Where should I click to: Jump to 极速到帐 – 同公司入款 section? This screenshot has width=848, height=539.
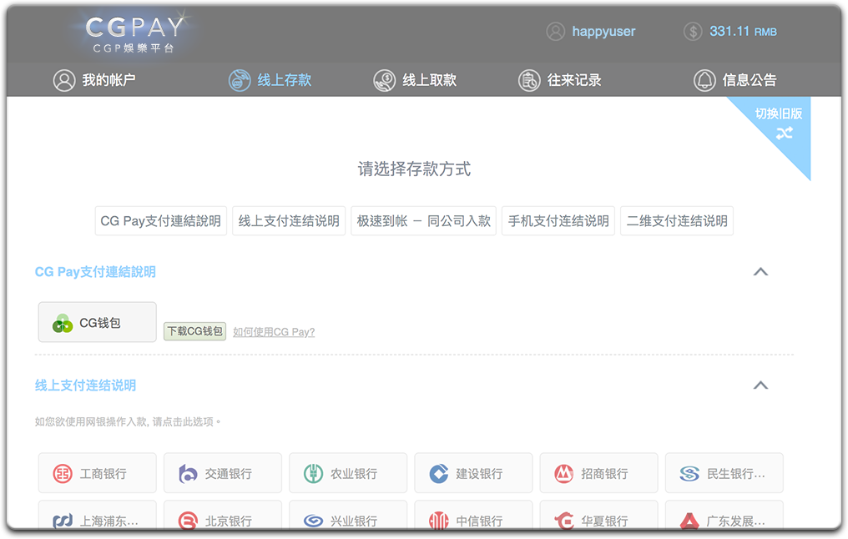click(423, 221)
